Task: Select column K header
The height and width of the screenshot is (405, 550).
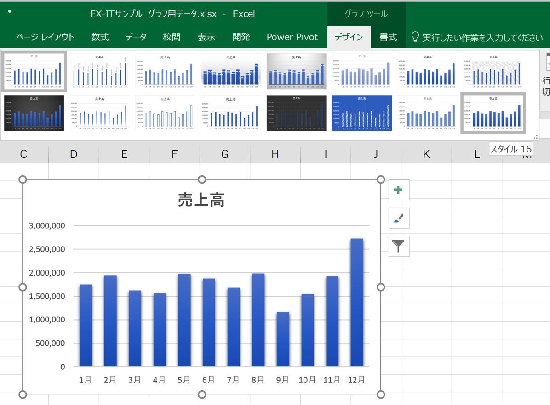Action: (427, 154)
